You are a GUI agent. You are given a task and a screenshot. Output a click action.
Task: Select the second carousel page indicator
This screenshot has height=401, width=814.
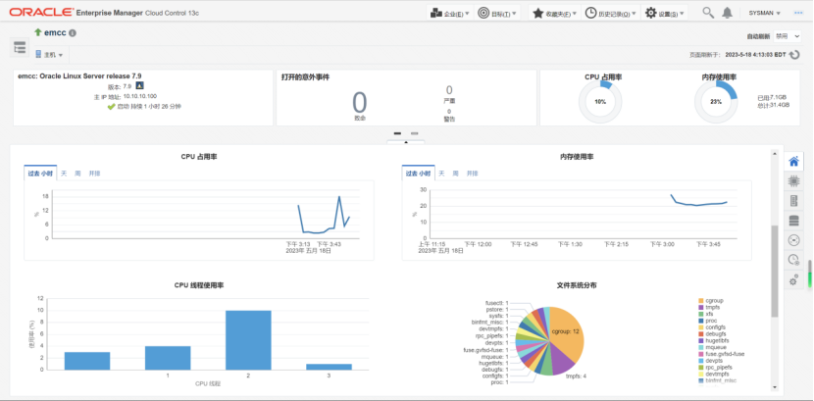point(414,133)
